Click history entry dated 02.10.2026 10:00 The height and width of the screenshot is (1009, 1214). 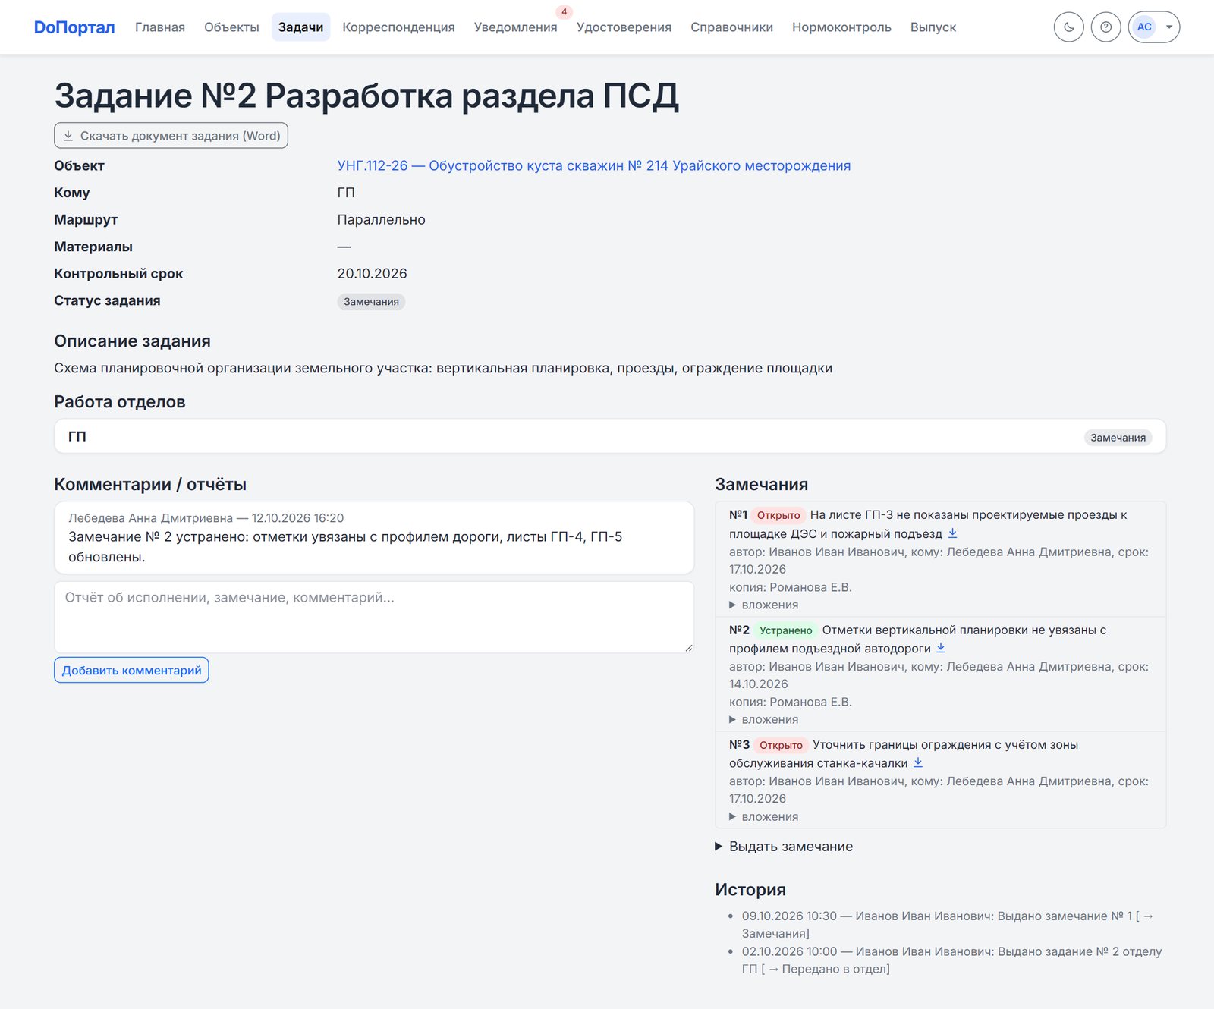coord(951,960)
